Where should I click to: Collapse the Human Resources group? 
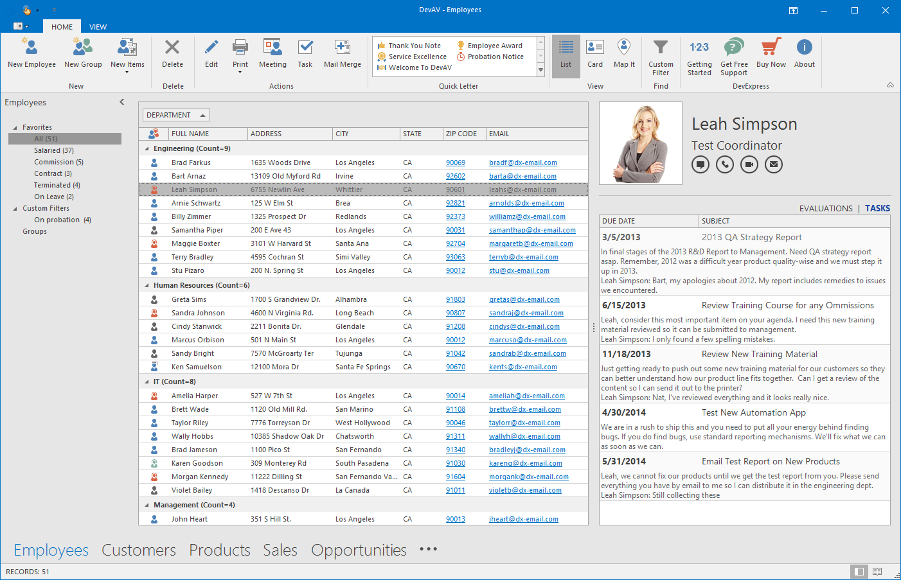(x=147, y=285)
